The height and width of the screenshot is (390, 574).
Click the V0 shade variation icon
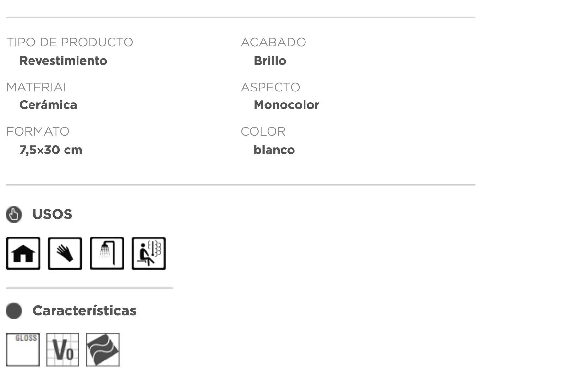63,349
